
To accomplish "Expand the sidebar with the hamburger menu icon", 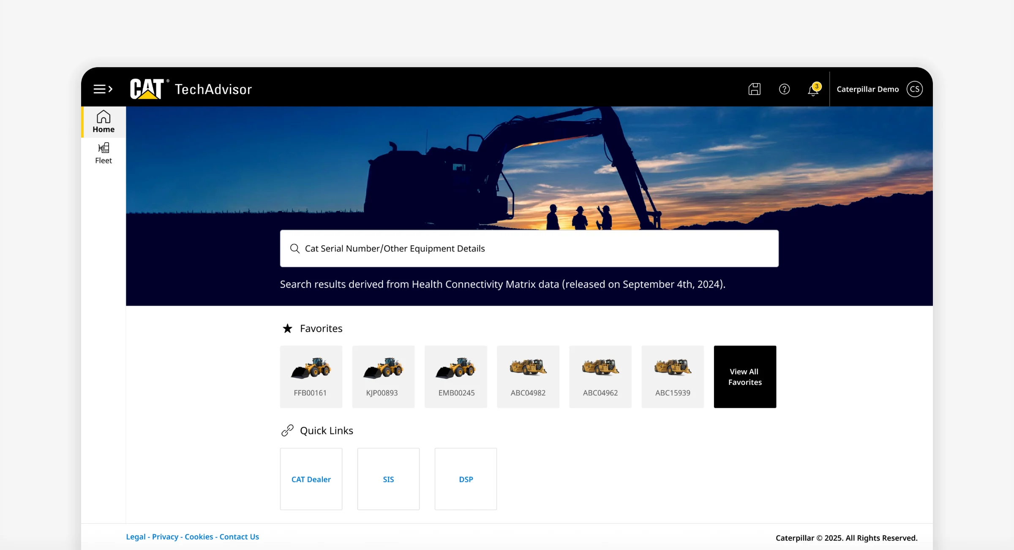I will coord(103,89).
